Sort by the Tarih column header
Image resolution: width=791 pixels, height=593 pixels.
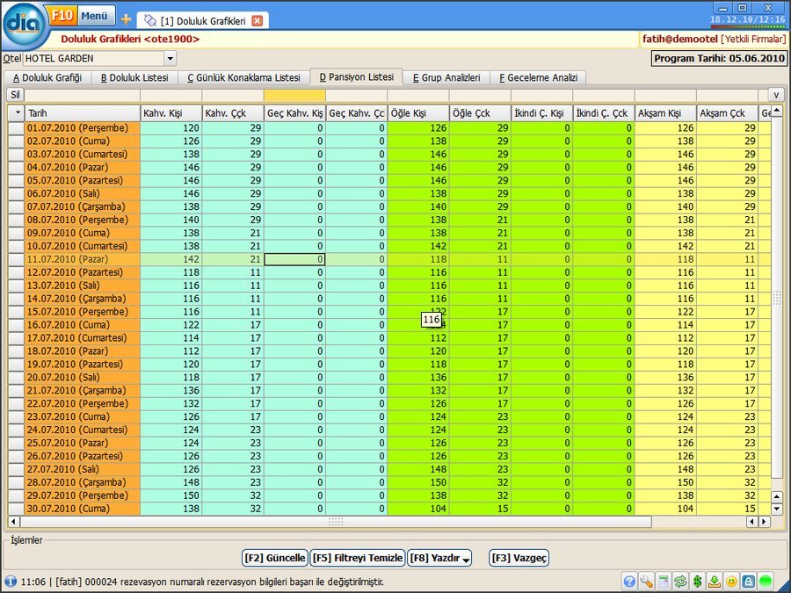[83, 113]
